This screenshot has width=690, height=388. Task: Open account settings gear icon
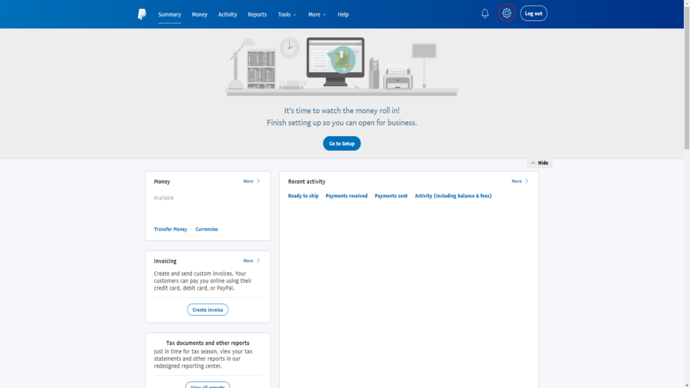pos(507,13)
